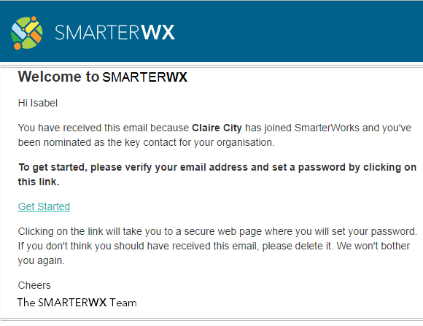Click the word SmarterWorks in the paragraph
The width and height of the screenshot is (423, 326).
click(327, 128)
